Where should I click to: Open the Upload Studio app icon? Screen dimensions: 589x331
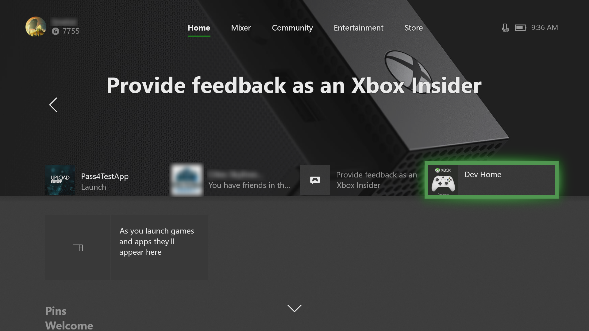pos(60,180)
